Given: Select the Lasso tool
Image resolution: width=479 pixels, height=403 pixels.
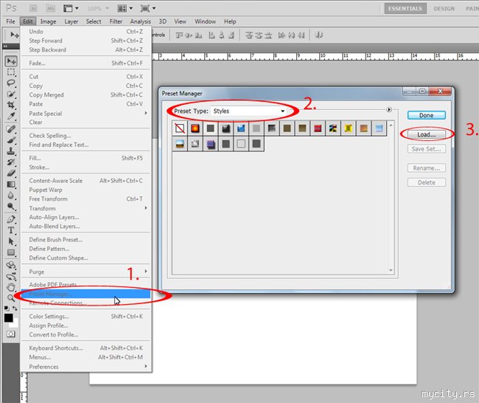Looking at the screenshot, I should [11, 83].
